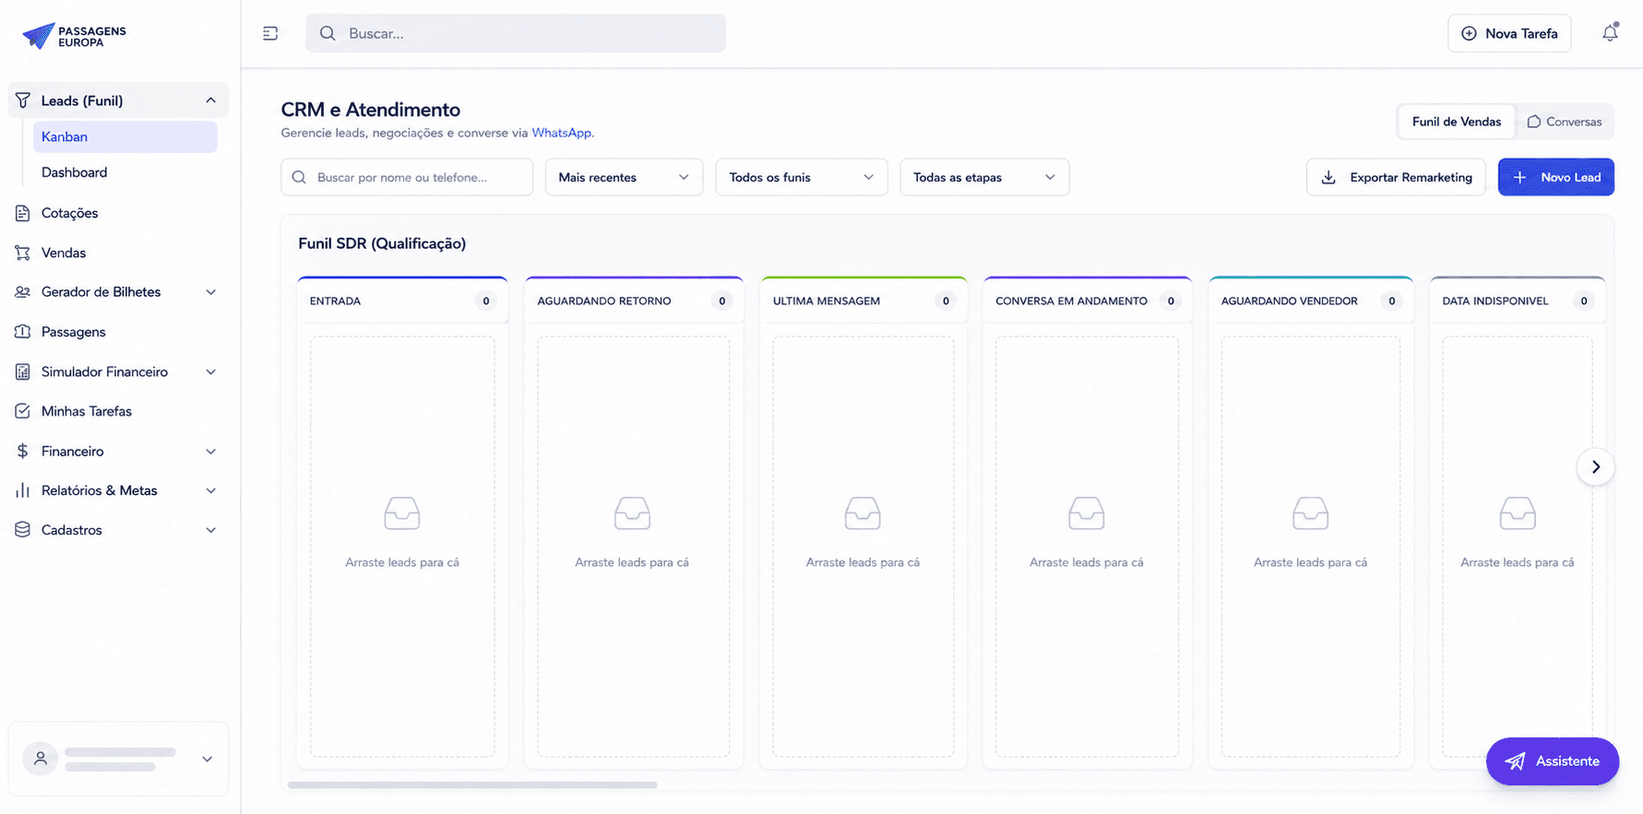Image resolution: width=1643 pixels, height=814 pixels.
Task: Click the Passagens ticket icon
Action: point(23,332)
